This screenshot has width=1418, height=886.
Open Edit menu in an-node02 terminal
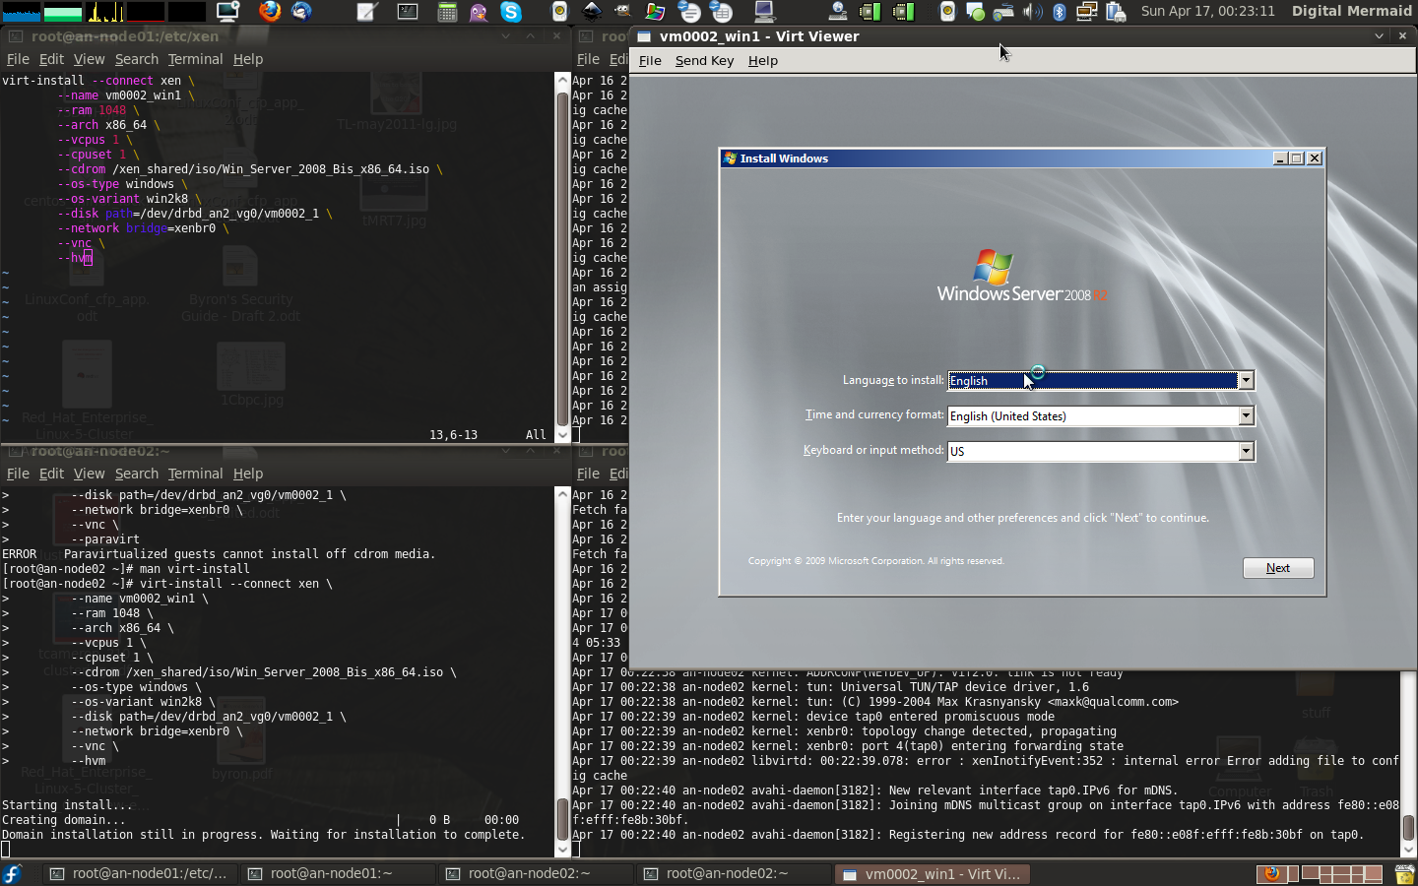coord(51,474)
